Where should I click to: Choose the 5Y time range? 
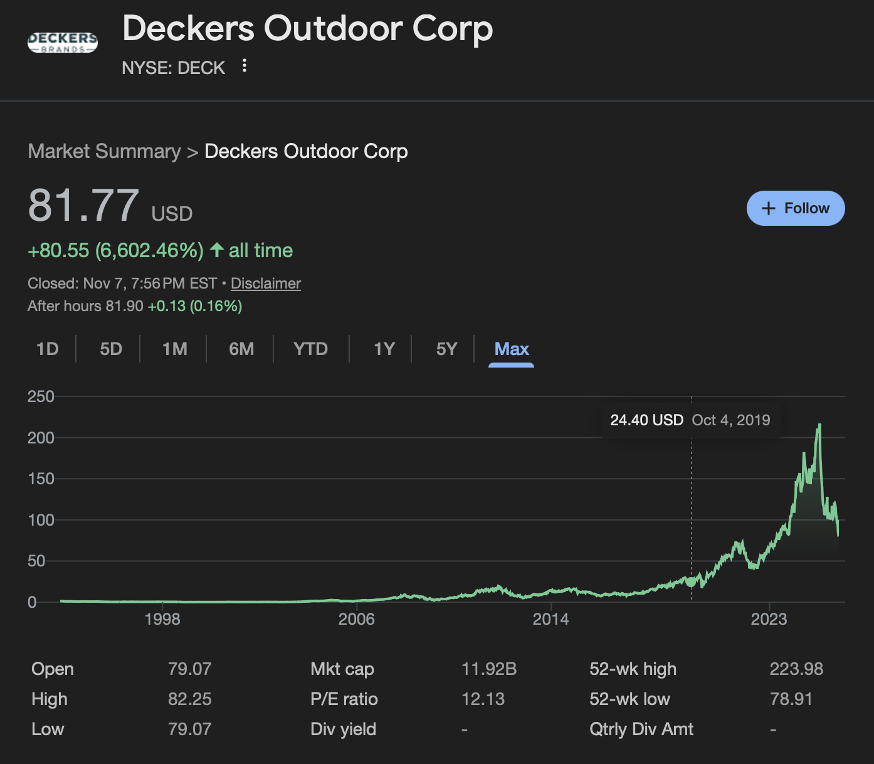(x=446, y=349)
